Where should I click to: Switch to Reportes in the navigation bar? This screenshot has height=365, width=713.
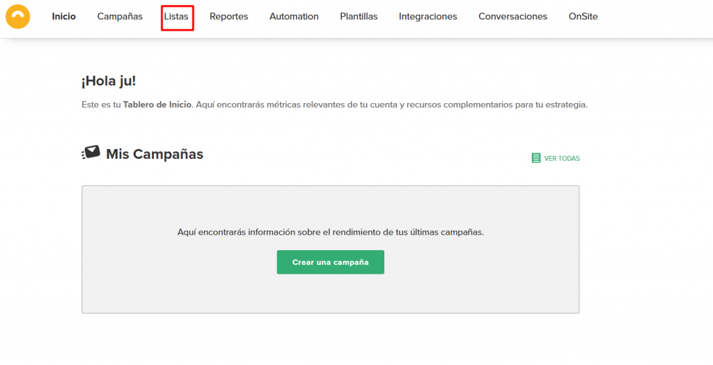(228, 17)
